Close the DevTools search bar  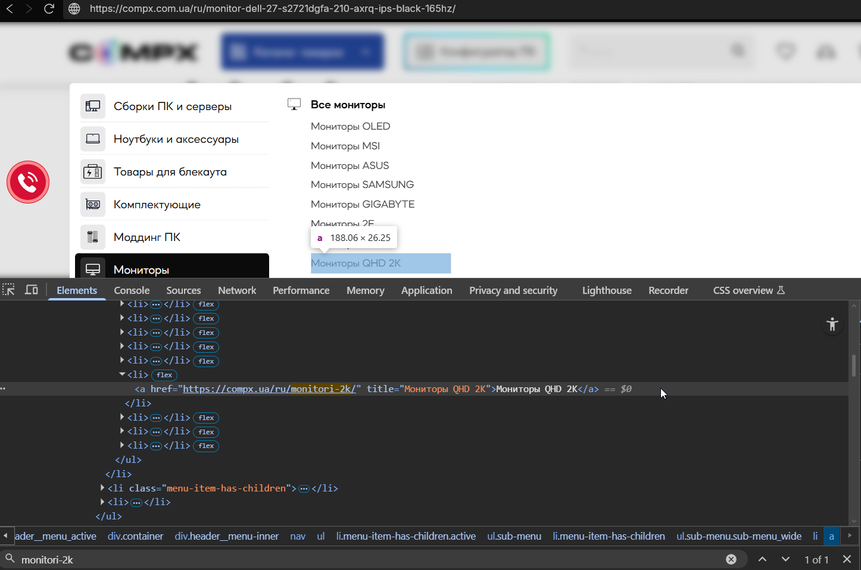coord(847,559)
